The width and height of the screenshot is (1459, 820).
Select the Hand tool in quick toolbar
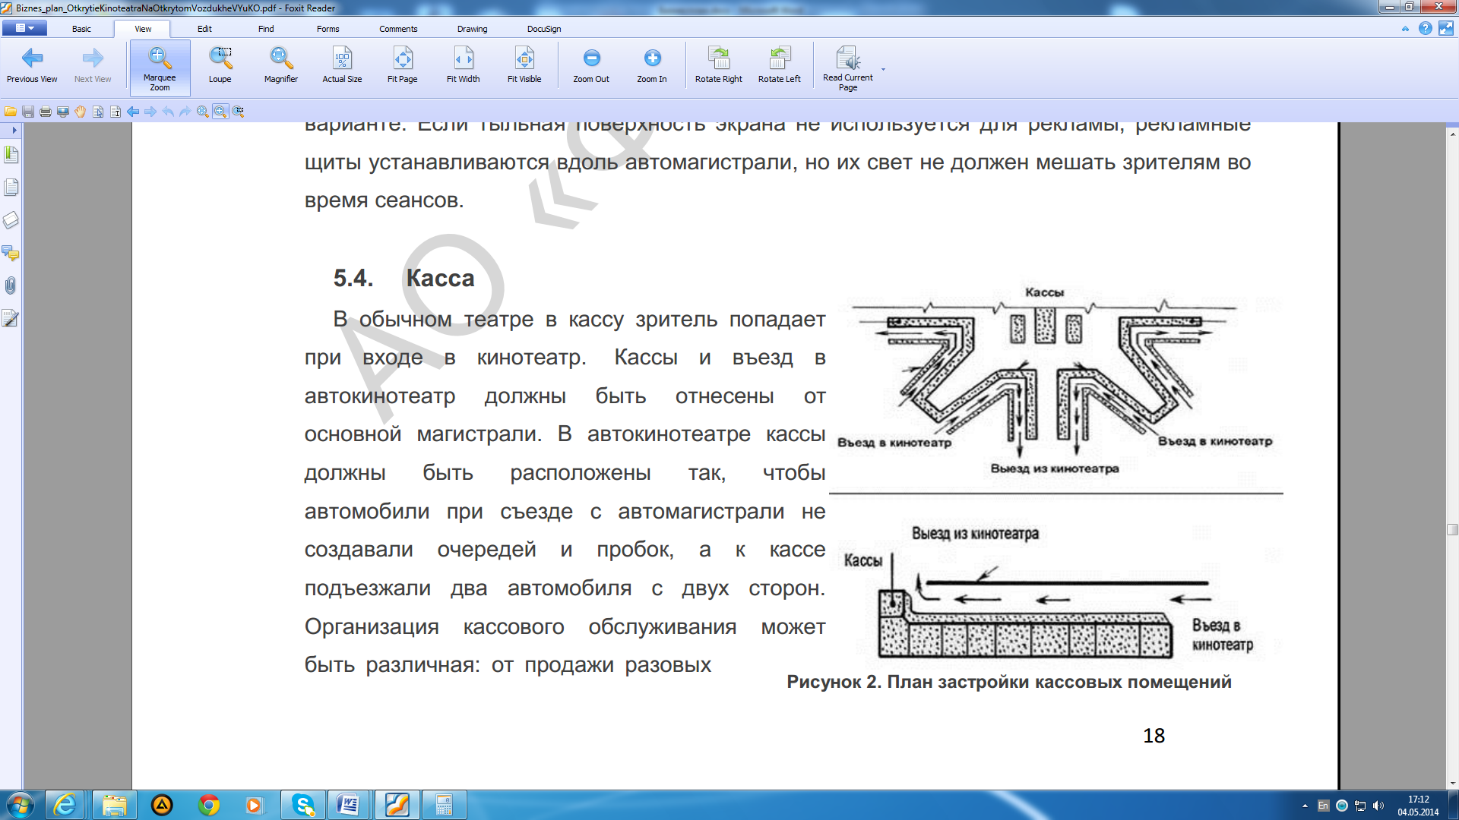tap(81, 112)
